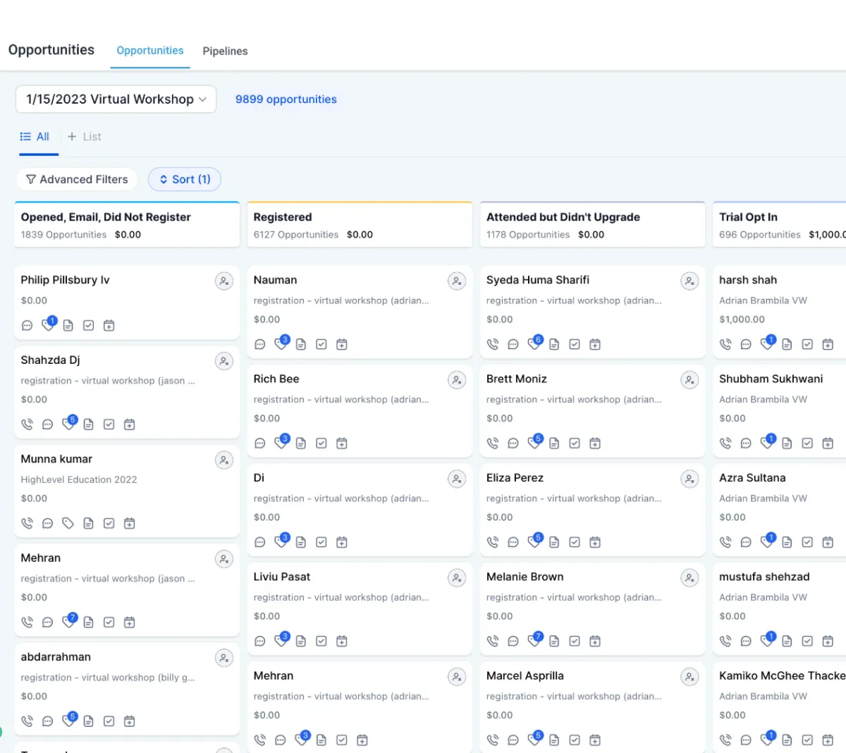
Task: Click the task checkbox icon on Di's card
Action: point(321,542)
